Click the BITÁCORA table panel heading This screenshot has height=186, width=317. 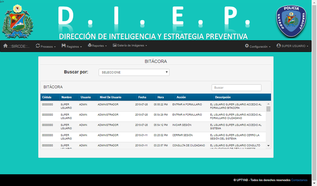tap(53, 87)
